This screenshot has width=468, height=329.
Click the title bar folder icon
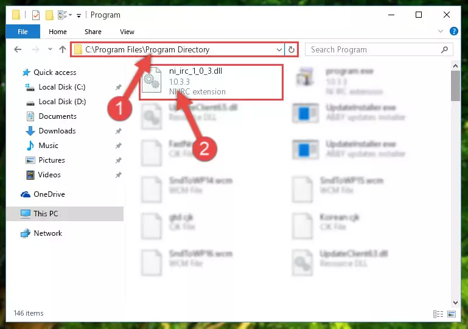[16, 15]
